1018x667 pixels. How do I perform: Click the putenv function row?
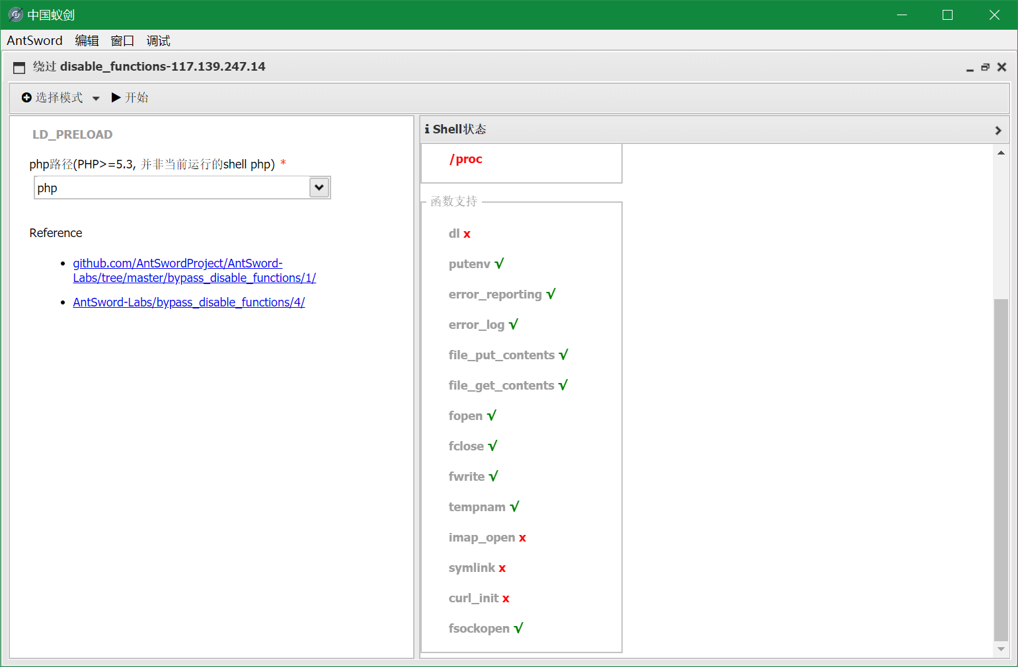coord(476,263)
